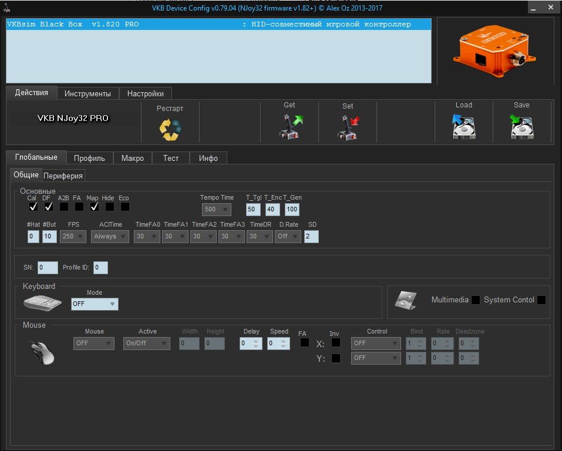Open the TimeFA3 dropdown

(x=231, y=237)
